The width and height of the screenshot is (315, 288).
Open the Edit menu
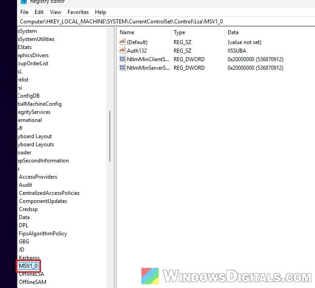[x=39, y=12]
